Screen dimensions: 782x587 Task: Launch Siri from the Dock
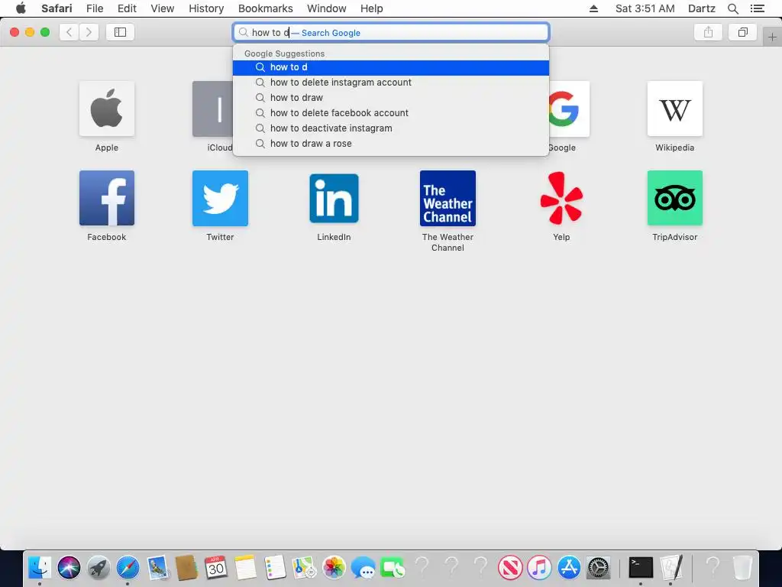(x=69, y=568)
